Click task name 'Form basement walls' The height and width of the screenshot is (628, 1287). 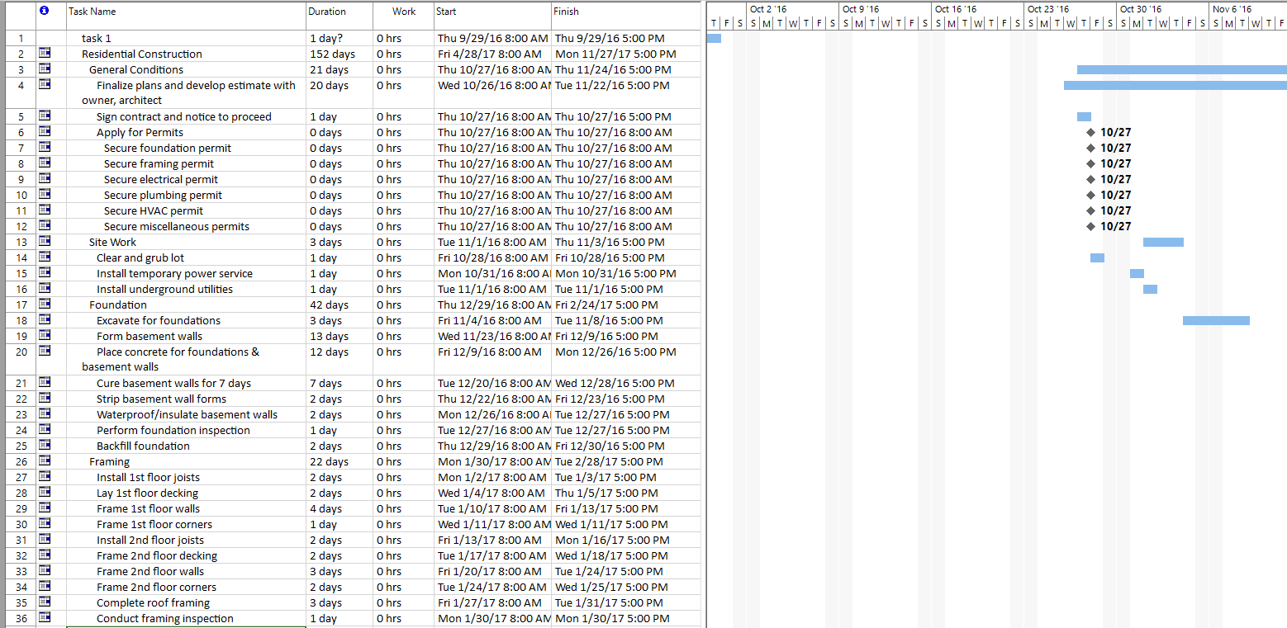coord(149,336)
